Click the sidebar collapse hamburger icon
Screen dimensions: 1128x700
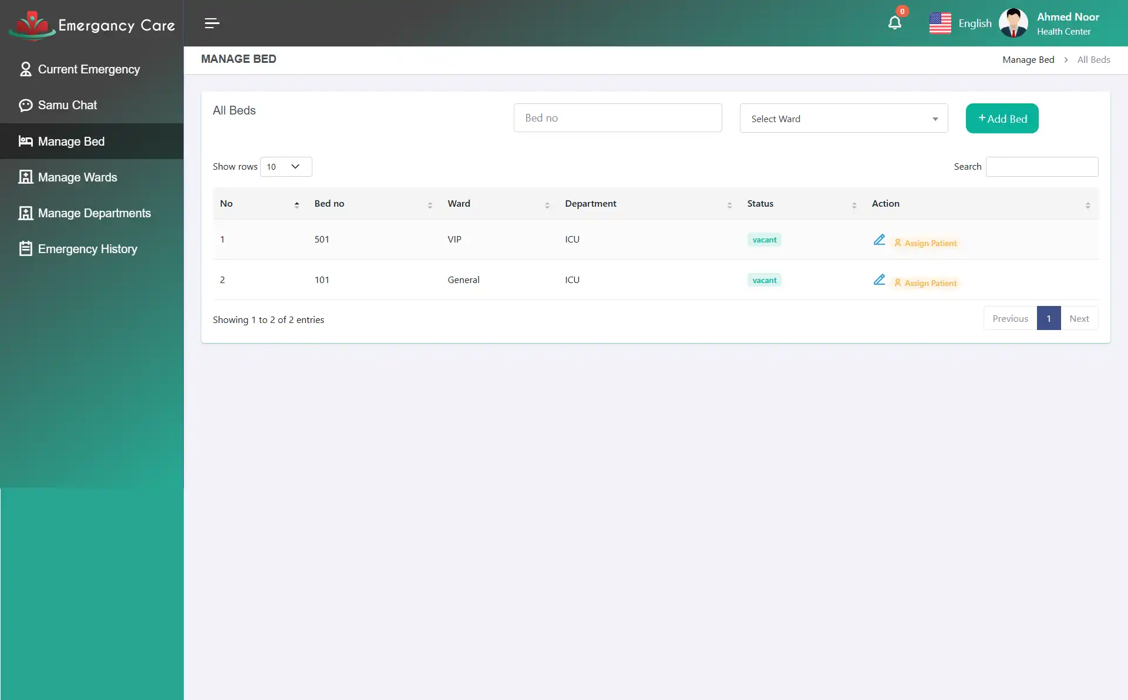point(212,23)
